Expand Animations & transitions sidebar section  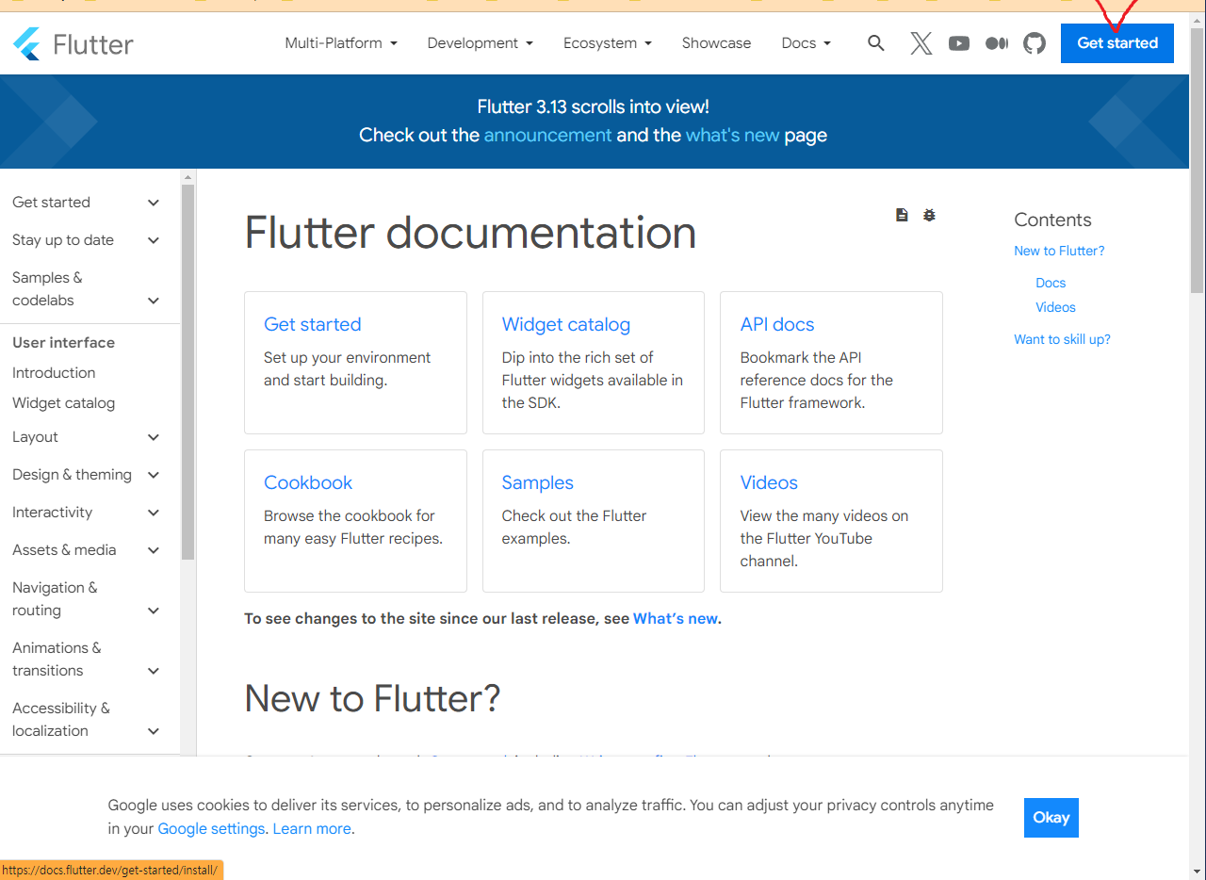click(x=86, y=660)
